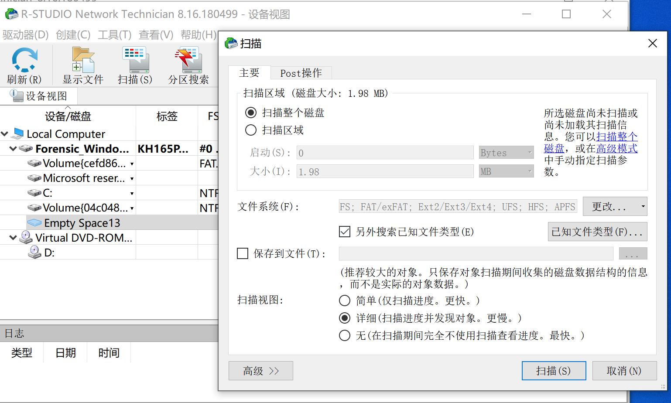Image resolution: width=671 pixels, height=403 pixels.
Task: Click the D: disc icon
Action: [34, 252]
